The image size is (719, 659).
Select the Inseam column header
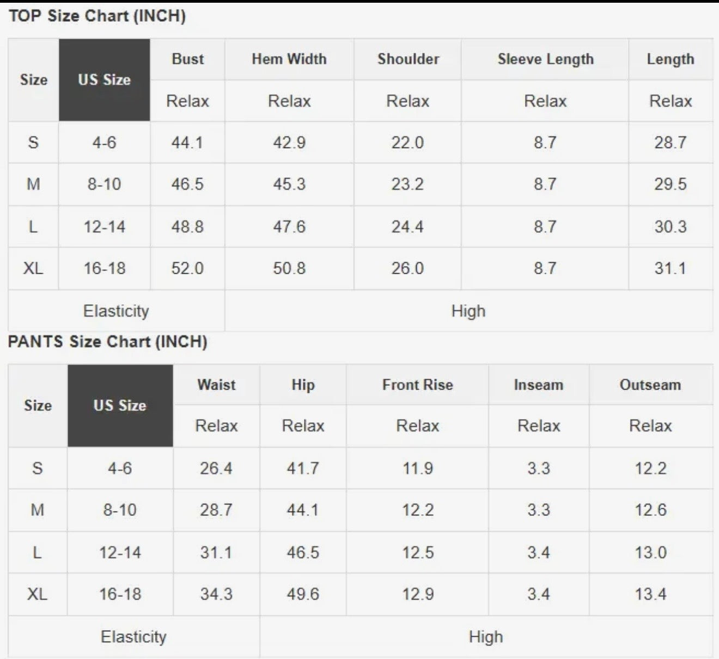coord(539,385)
